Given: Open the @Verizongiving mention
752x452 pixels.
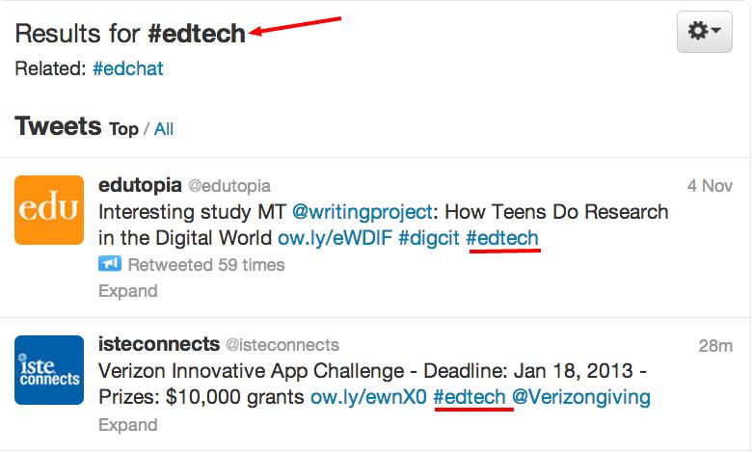Looking at the screenshot, I should [x=580, y=397].
